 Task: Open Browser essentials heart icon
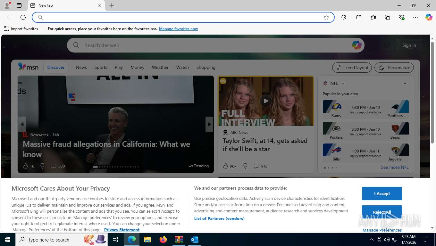[401, 17]
